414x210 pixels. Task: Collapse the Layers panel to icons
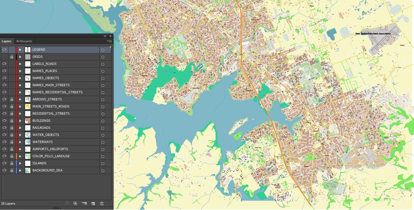tap(105, 36)
